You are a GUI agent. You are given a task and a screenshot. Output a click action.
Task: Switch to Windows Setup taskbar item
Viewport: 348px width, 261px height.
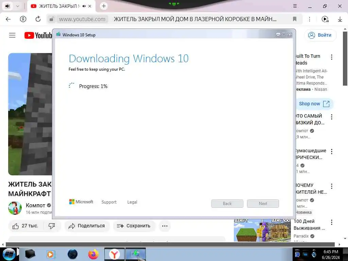coord(136,254)
